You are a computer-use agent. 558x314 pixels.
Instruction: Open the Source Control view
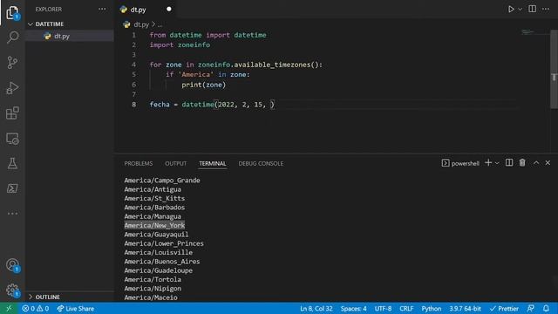[x=12, y=63]
